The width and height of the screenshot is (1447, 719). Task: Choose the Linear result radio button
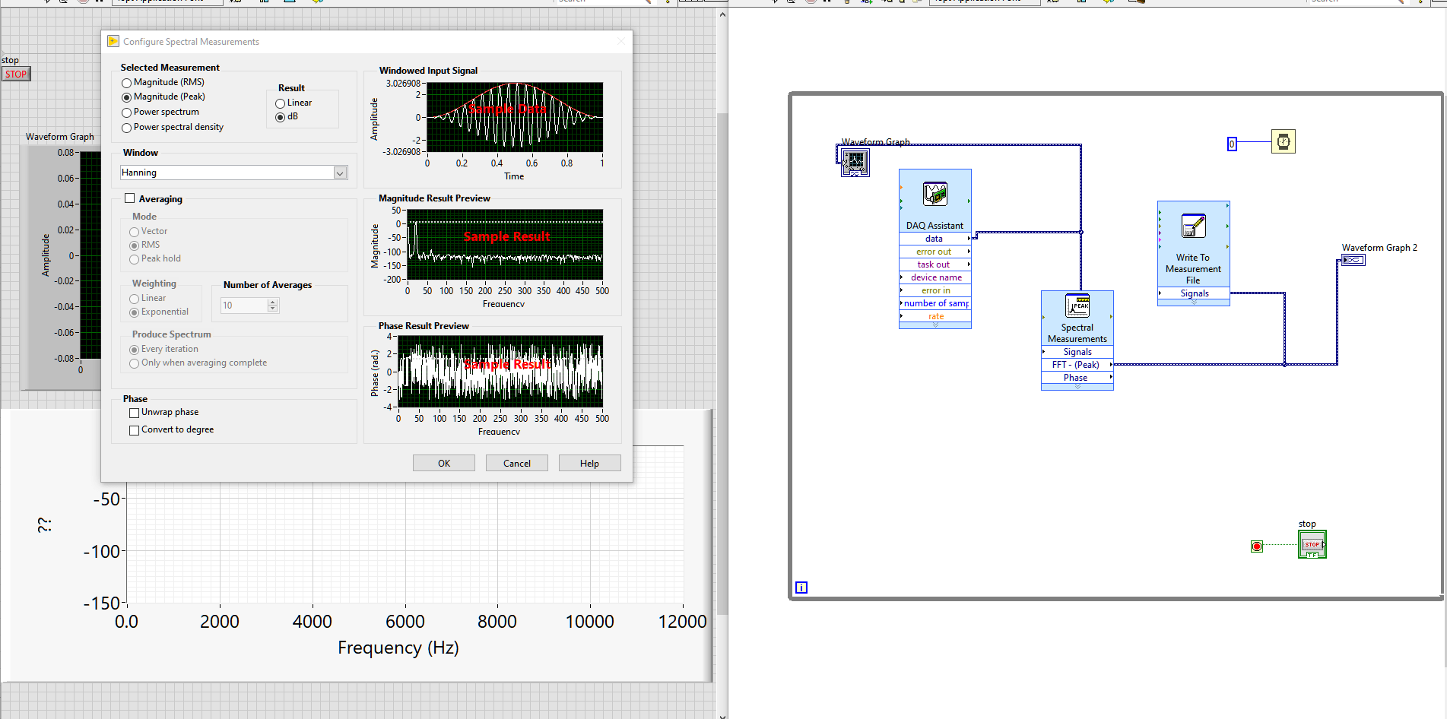pos(280,103)
